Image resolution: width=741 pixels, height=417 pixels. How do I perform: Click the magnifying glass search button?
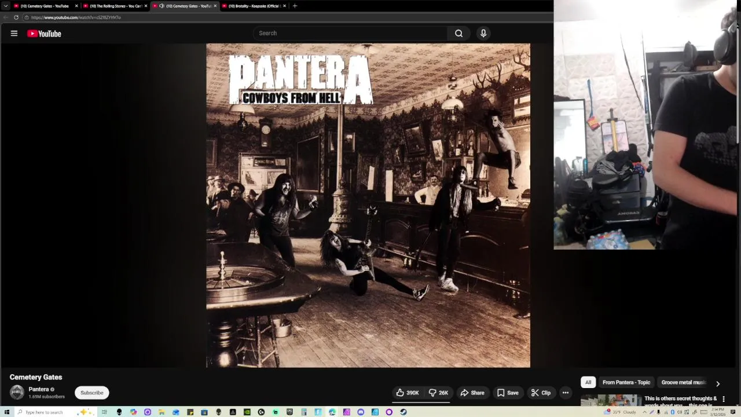pyautogui.click(x=458, y=33)
